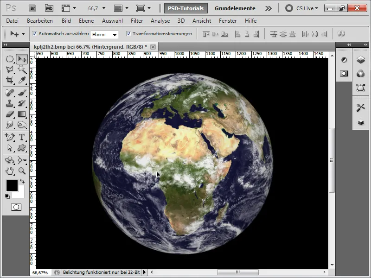Screen dimensions: 371x278
Task: Select the Gradient tool
Action: coord(22,114)
